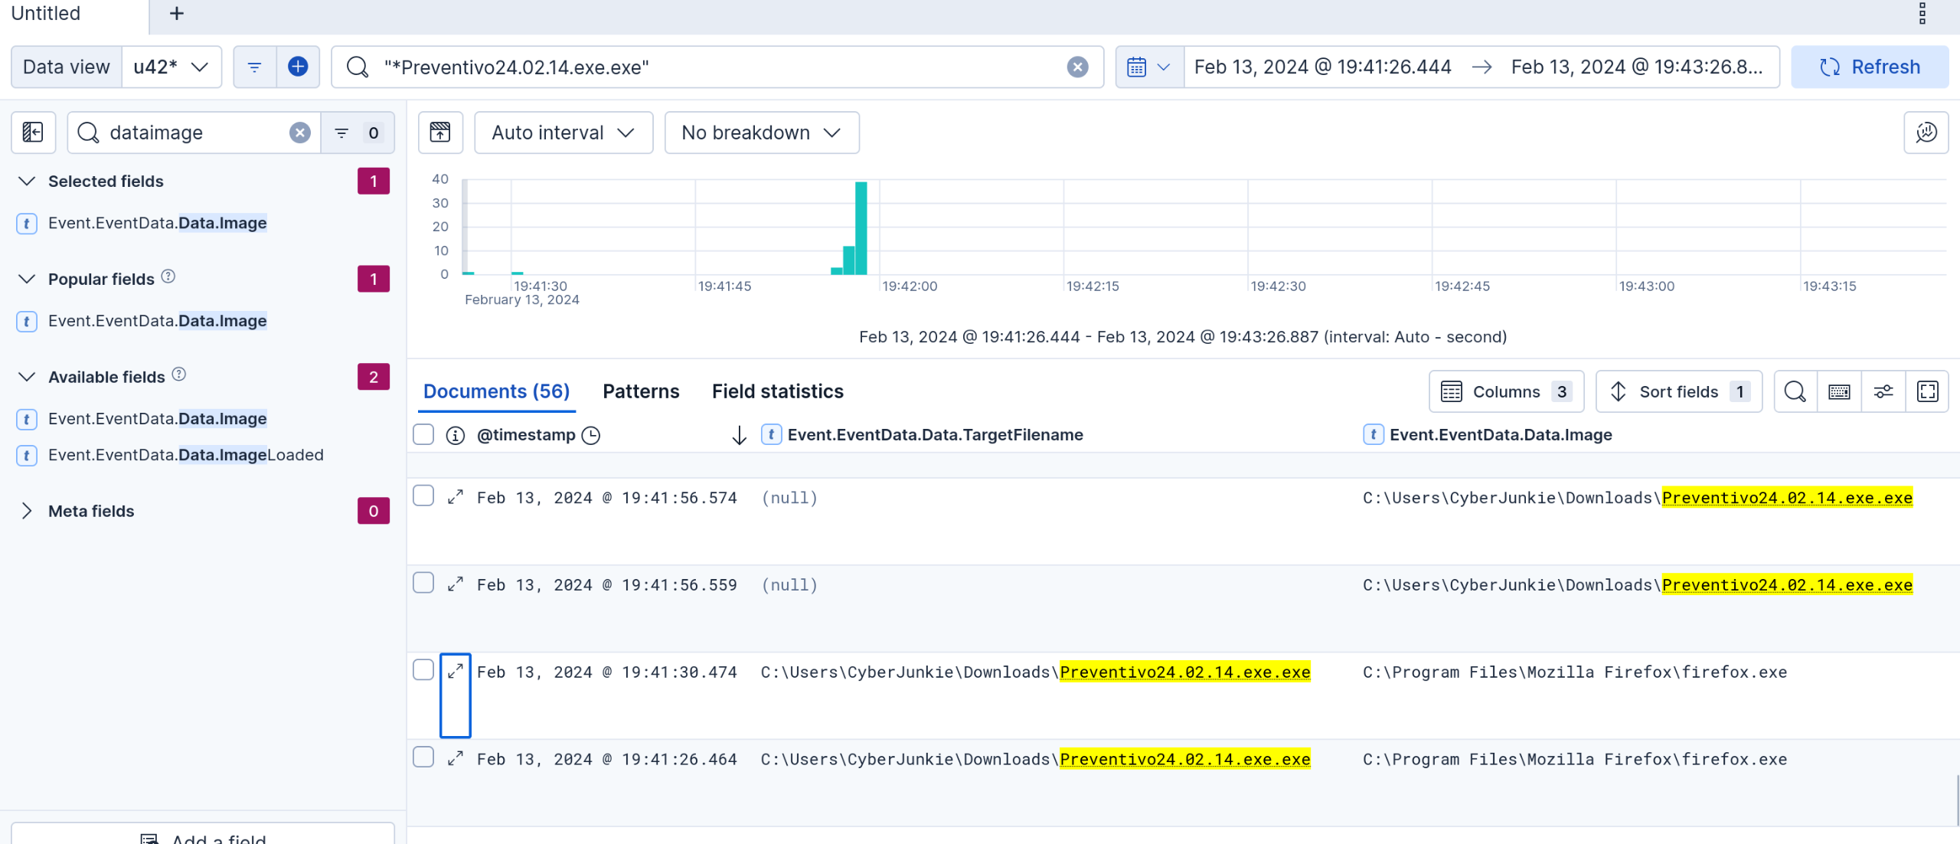Toggle the select all rows checkbox
Viewport: 1960px width, 844px height.
tap(423, 434)
